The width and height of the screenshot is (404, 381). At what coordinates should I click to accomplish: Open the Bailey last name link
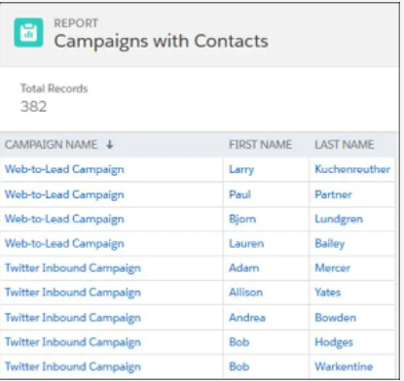[x=330, y=244]
